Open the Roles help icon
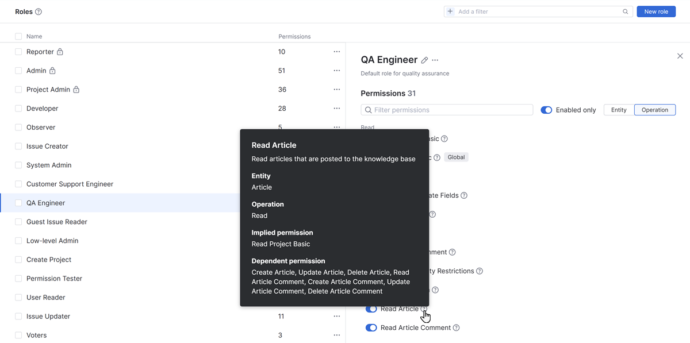 (x=38, y=11)
